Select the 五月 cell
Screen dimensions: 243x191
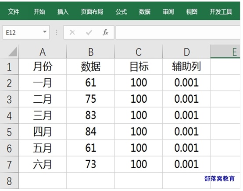43,148
